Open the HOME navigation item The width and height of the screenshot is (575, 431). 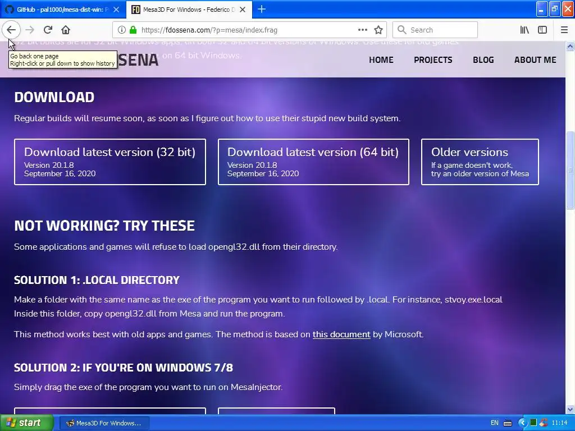(x=381, y=59)
